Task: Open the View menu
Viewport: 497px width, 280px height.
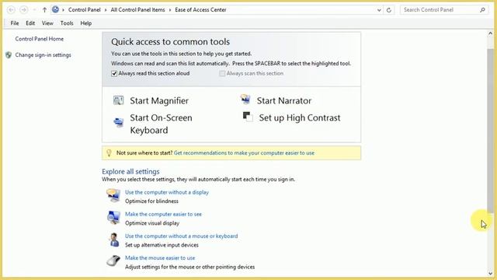Action: [47, 23]
